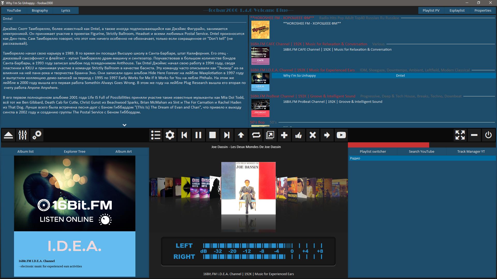Skip to the next track
Viewport: 497px width, 279px height.
click(227, 135)
